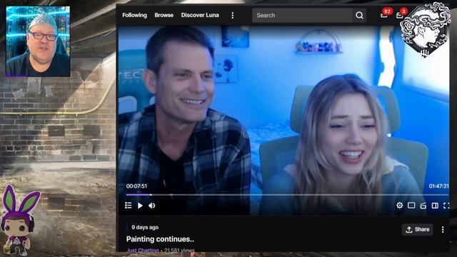
Task: Click the video title 'Painting continues..'
Action: [160, 239]
